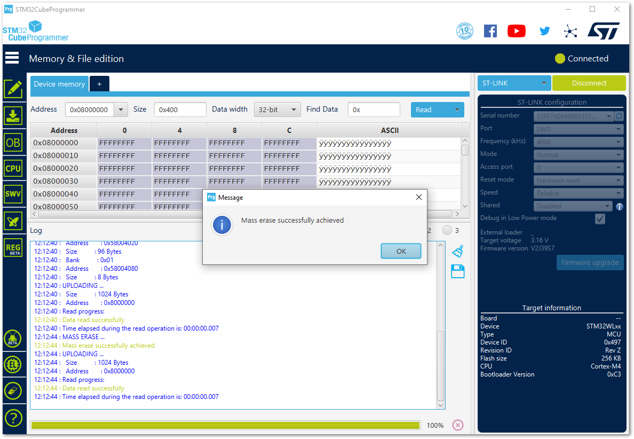Focus the Size input field 0x400
Image resolution: width=634 pixels, height=439 pixels.
[x=180, y=109]
